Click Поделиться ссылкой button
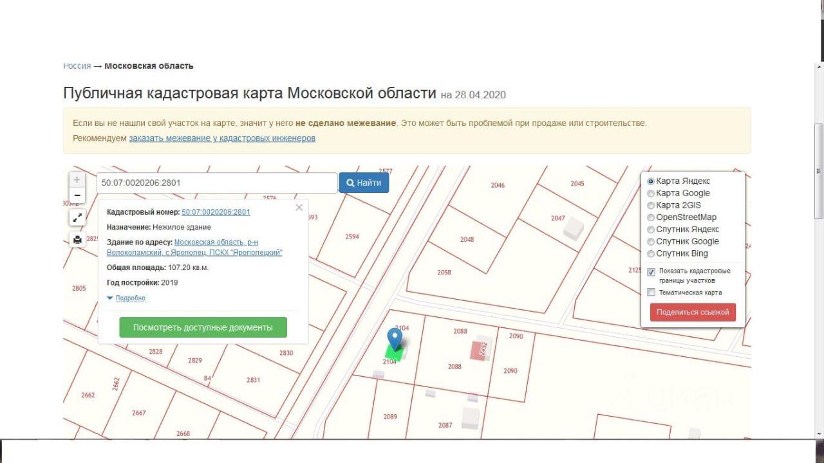The width and height of the screenshot is (824, 463). [693, 312]
